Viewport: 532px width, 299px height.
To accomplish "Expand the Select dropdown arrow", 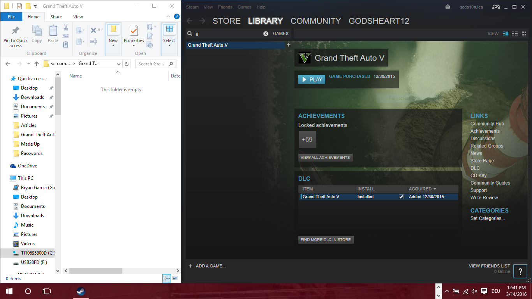I will coord(169,45).
